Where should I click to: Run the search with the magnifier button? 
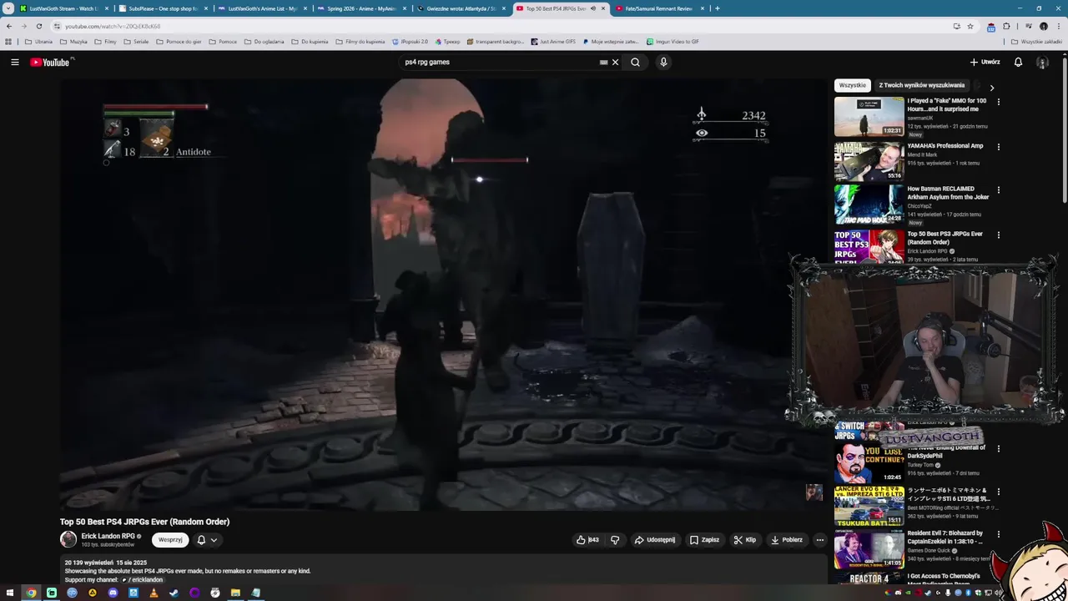[635, 62]
